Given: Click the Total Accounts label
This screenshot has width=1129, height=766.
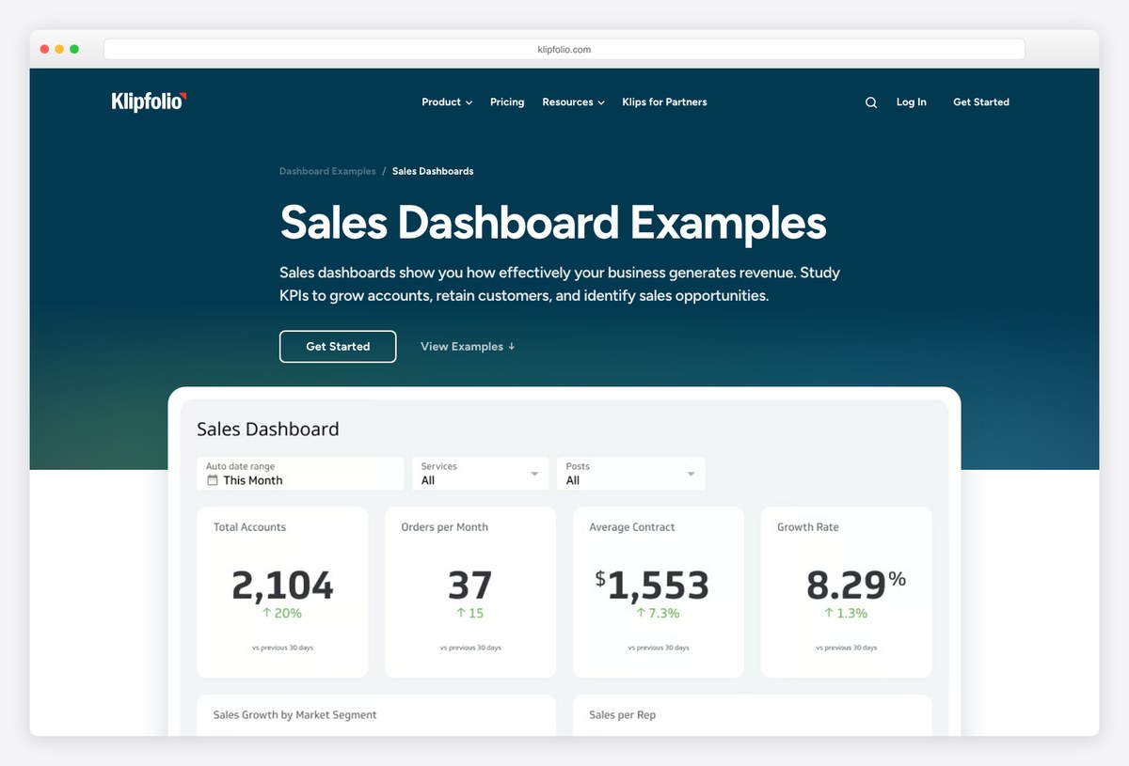Looking at the screenshot, I should pyautogui.click(x=249, y=527).
